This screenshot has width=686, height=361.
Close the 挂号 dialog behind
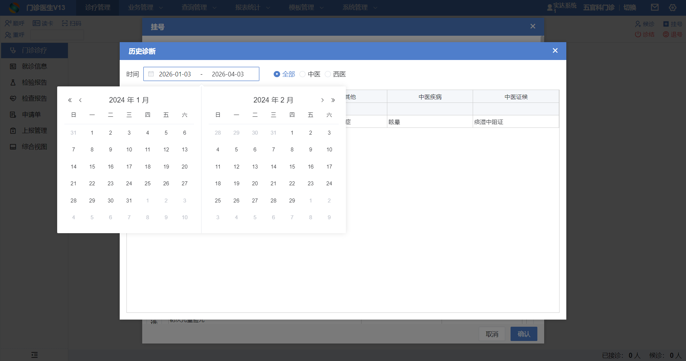pos(533,26)
